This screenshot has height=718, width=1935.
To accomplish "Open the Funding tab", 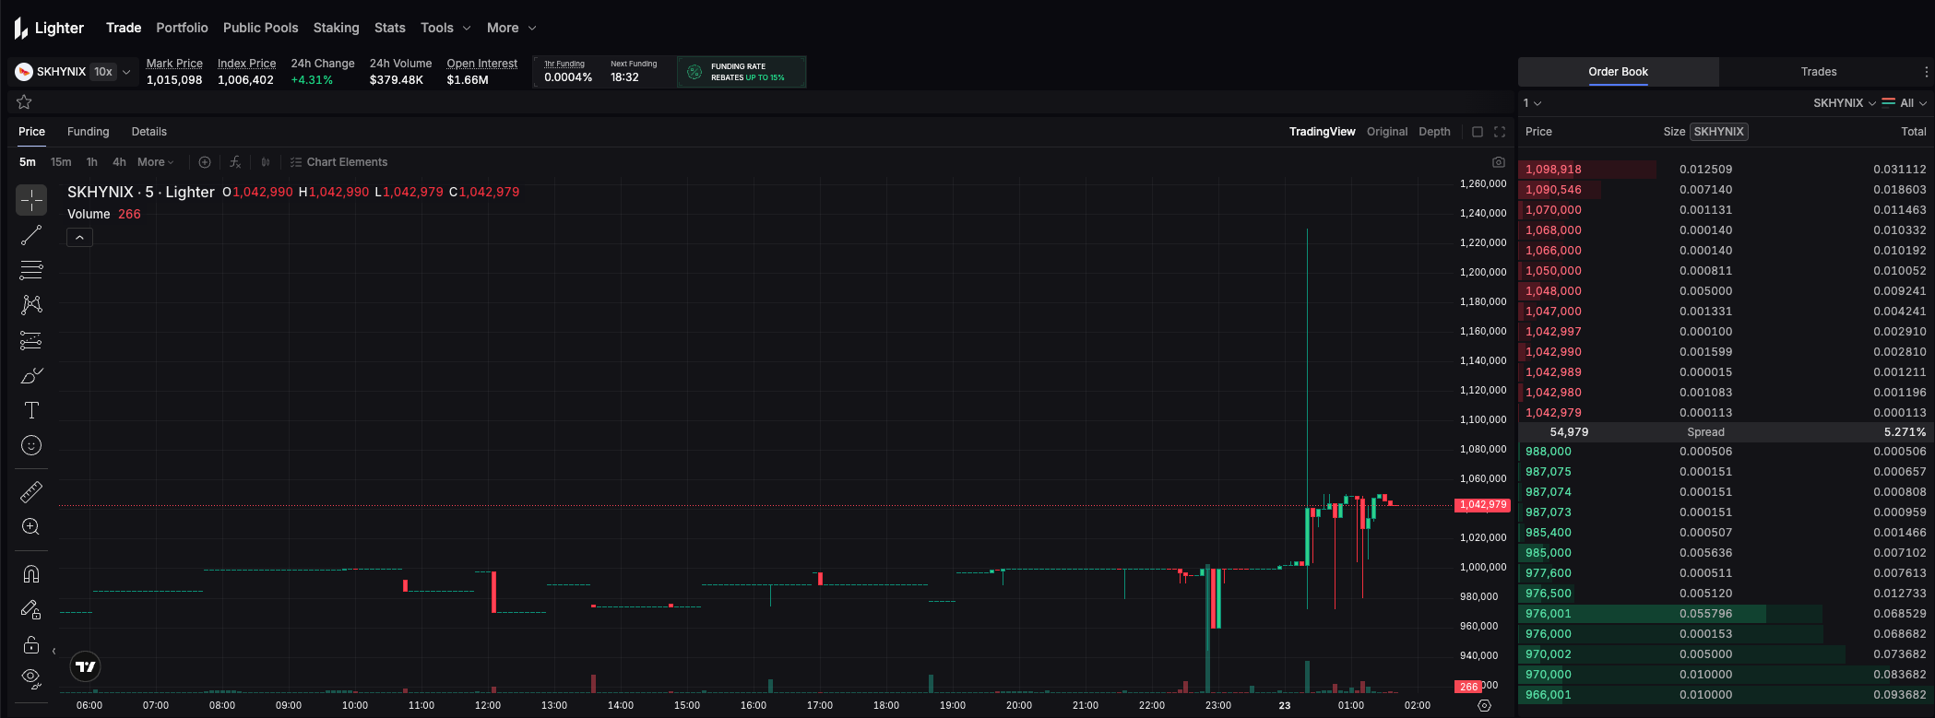I will (88, 132).
